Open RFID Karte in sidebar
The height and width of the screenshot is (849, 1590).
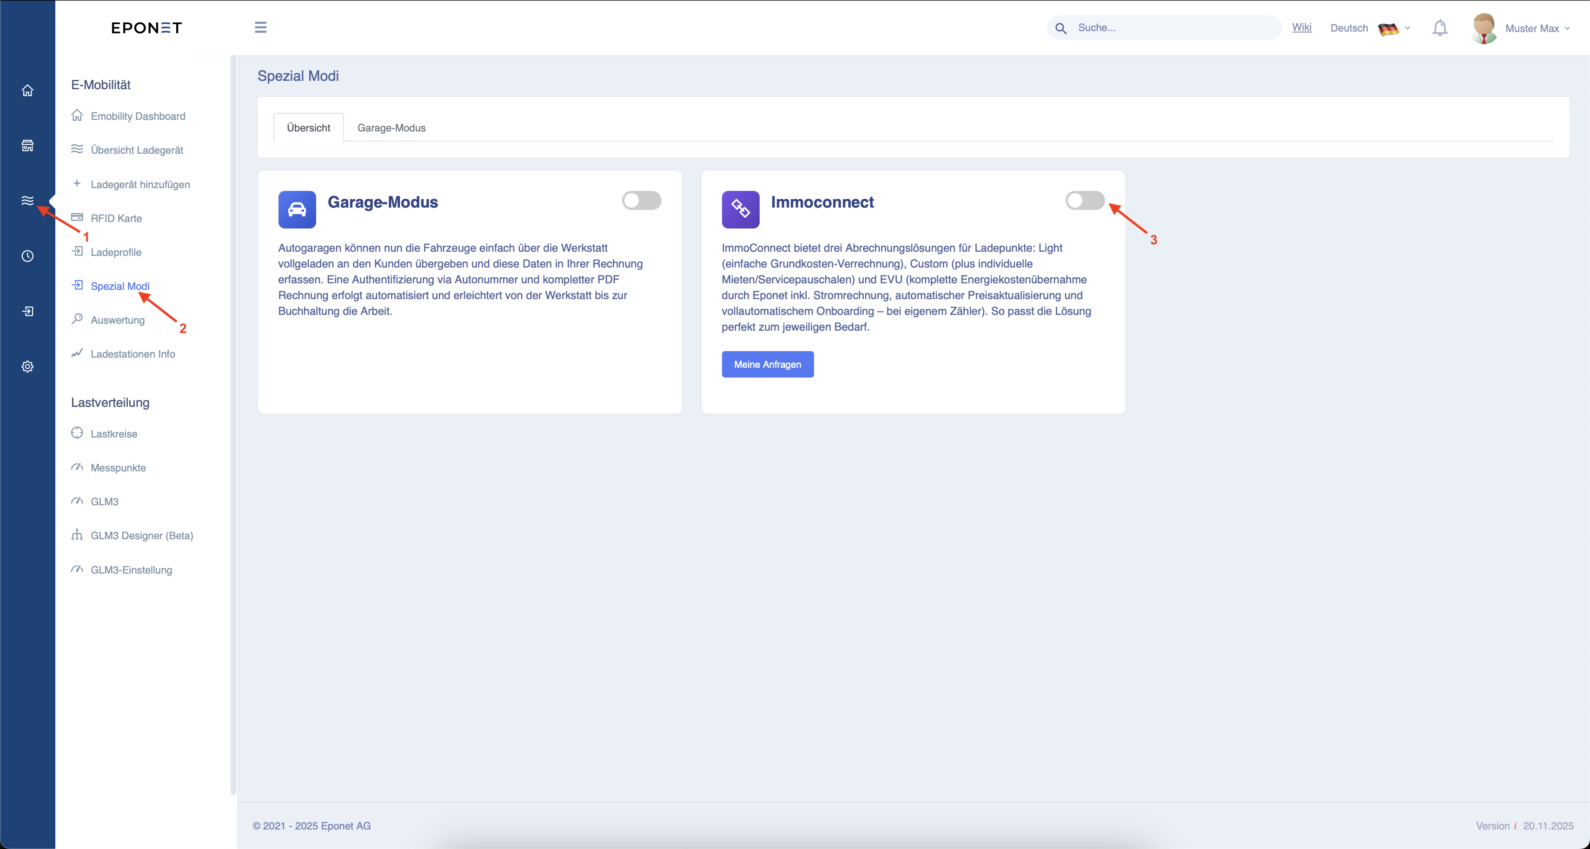[116, 218]
